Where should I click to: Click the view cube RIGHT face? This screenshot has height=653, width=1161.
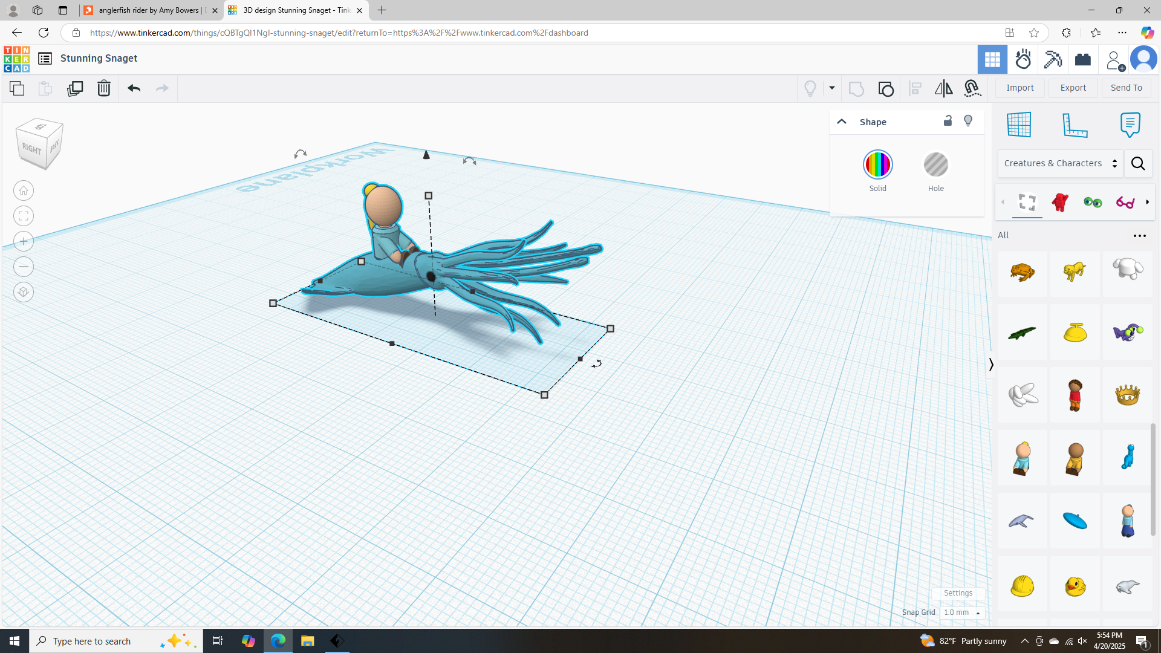coord(31,148)
